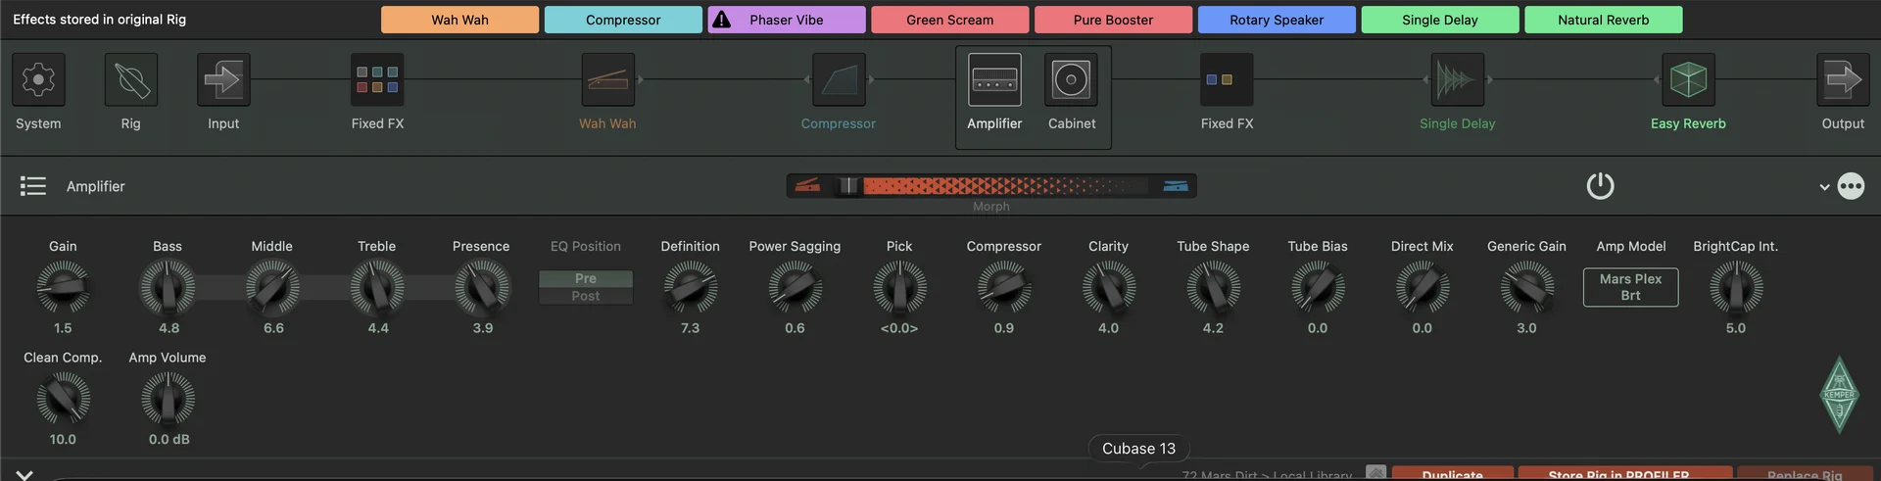Viewport: 1881px width, 481px height.
Task: Select the Single Delay module in chain
Action: (1457, 79)
